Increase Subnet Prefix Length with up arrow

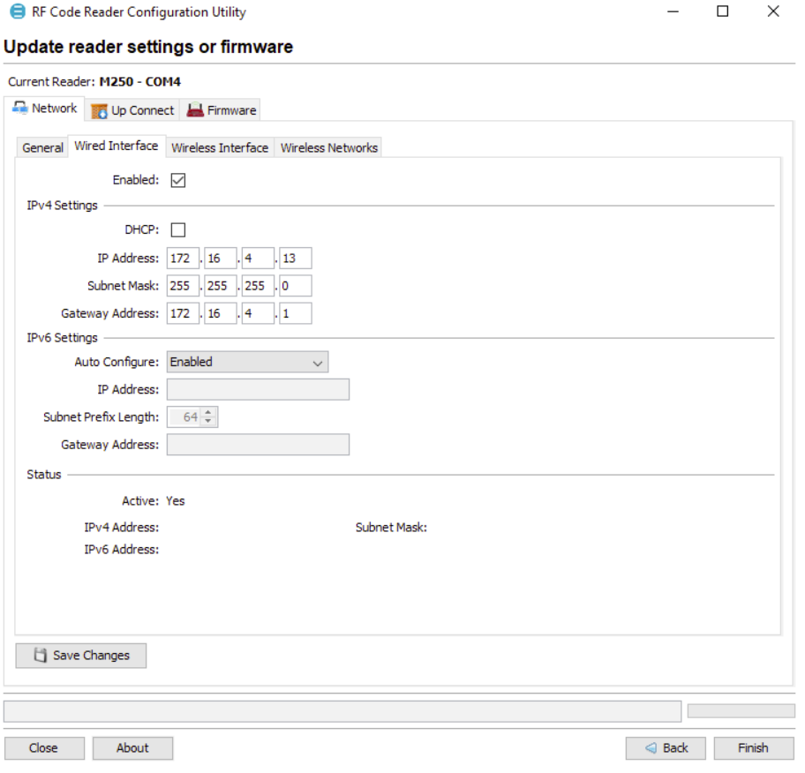[208, 412]
